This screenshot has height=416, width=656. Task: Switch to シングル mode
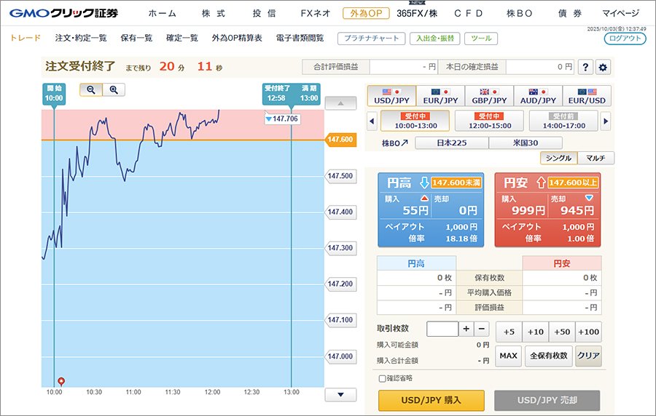point(558,158)
